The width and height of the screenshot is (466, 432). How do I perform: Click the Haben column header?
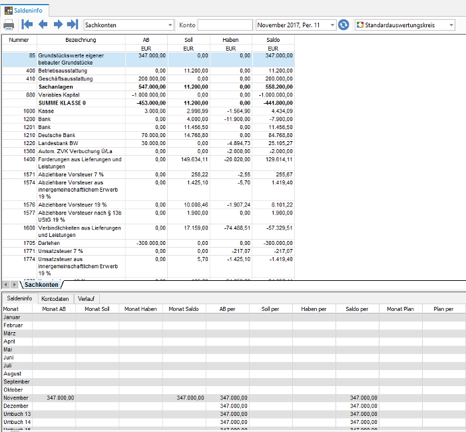pos(230,40)
